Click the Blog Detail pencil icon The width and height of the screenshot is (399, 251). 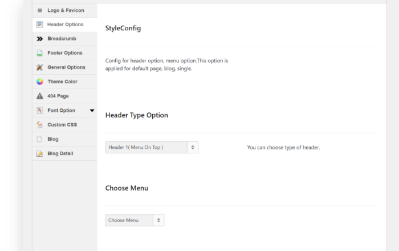(39, 153)
